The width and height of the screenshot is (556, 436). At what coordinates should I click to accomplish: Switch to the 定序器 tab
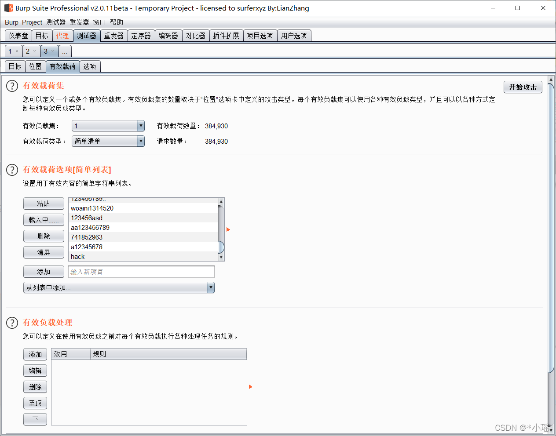coord(141,36)
